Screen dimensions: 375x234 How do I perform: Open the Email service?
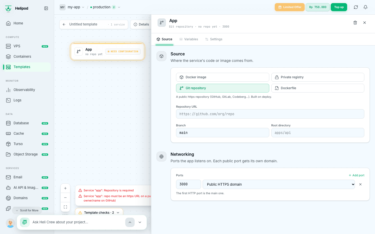pos(27,177)
